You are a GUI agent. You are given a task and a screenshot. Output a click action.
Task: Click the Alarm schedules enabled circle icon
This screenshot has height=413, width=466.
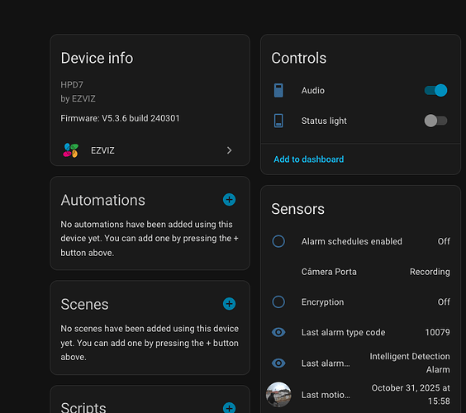(x=278, y=241)
